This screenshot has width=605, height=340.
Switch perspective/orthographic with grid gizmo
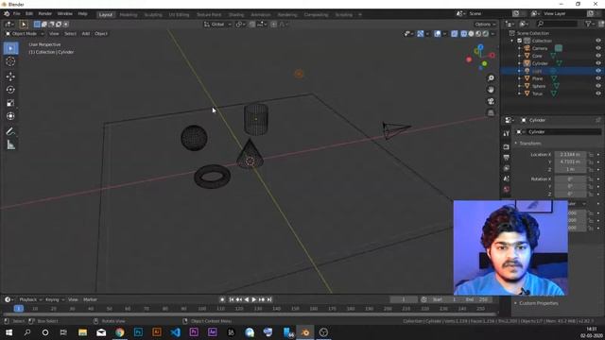(x=491, y=112)
